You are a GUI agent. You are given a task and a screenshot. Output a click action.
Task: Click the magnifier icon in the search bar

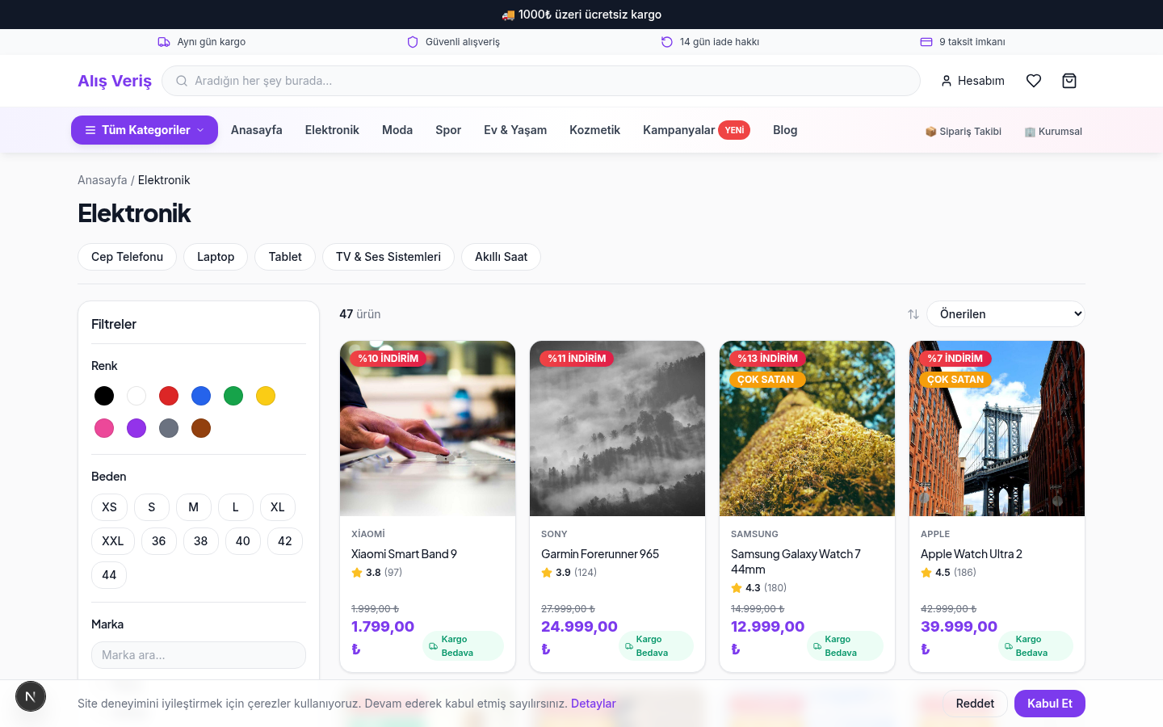click(x=182, y=81)
